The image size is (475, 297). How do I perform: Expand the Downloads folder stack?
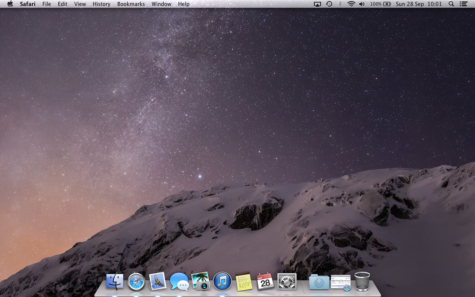(319, 282)
